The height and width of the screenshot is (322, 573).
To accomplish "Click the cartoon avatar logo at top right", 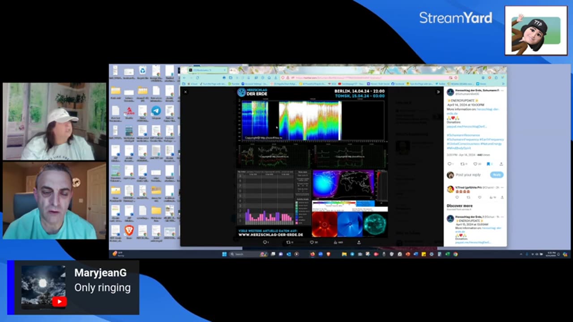I will coord(536,30).
